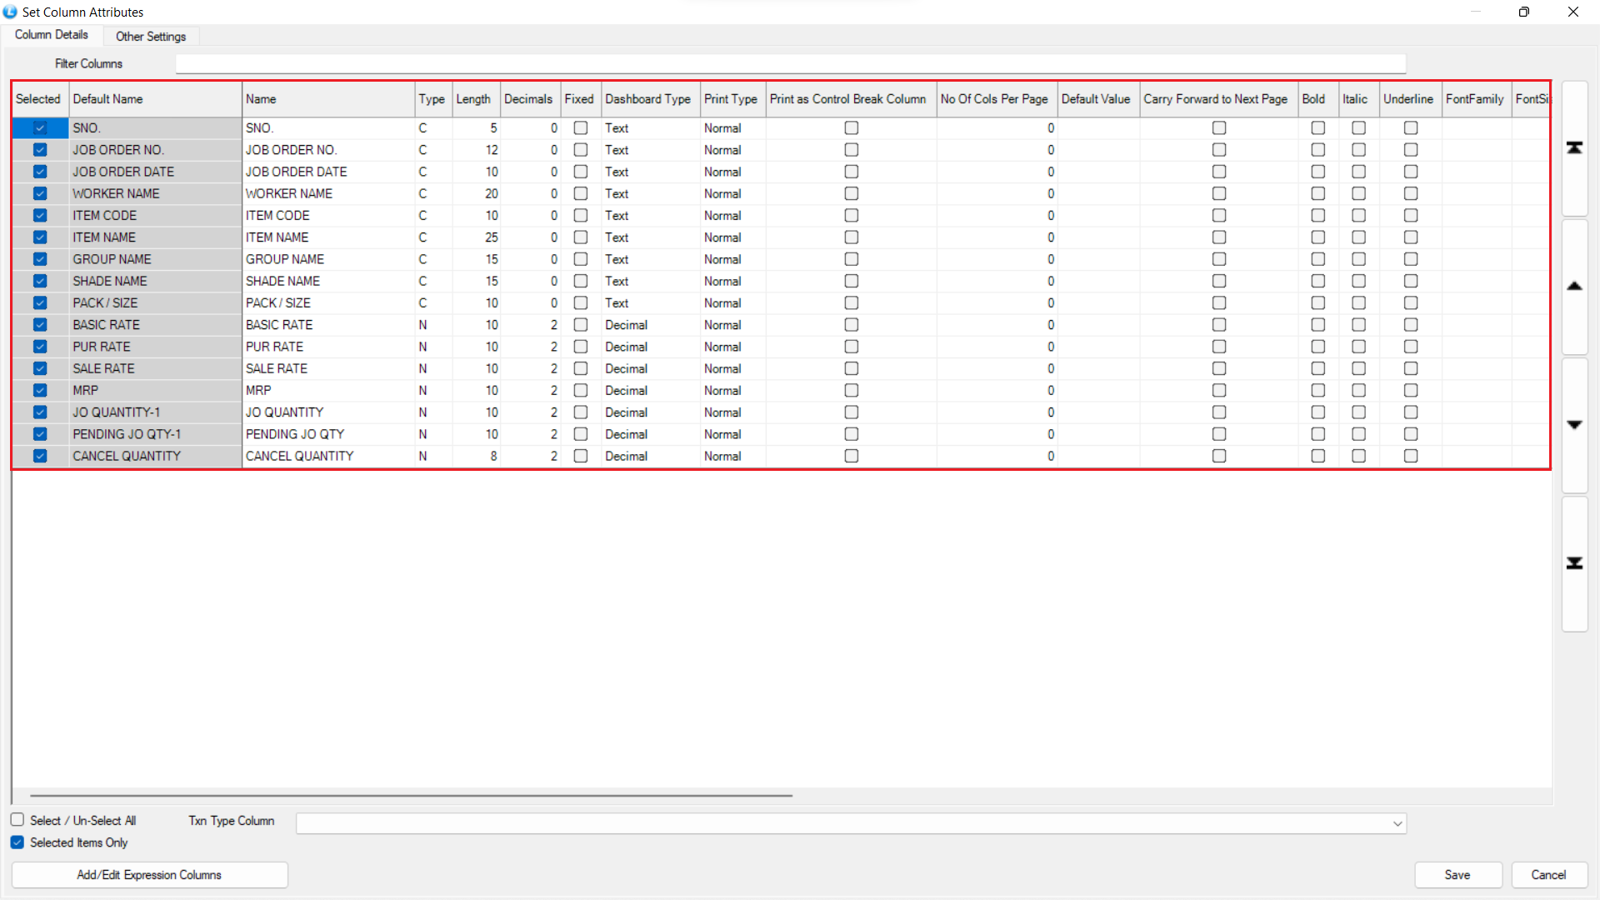Viewport: 1600px width, 900px height.
Task: Check Fixed for the ITEM CODE row
Action: pyautogui.click(x=581, y=215)
